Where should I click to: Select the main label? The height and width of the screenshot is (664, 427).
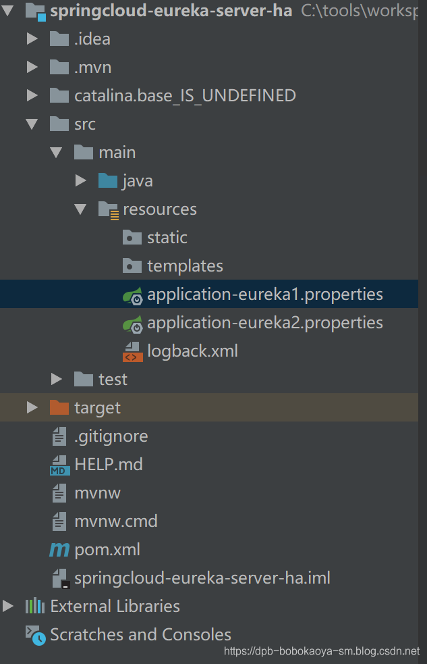[x=117, y=153]
